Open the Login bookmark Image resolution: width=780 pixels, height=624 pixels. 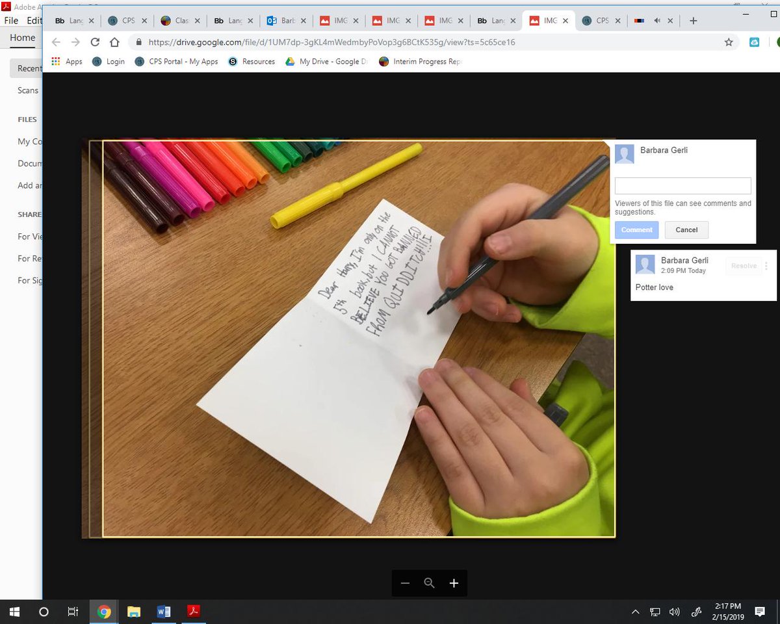click(x=109, y=62)
